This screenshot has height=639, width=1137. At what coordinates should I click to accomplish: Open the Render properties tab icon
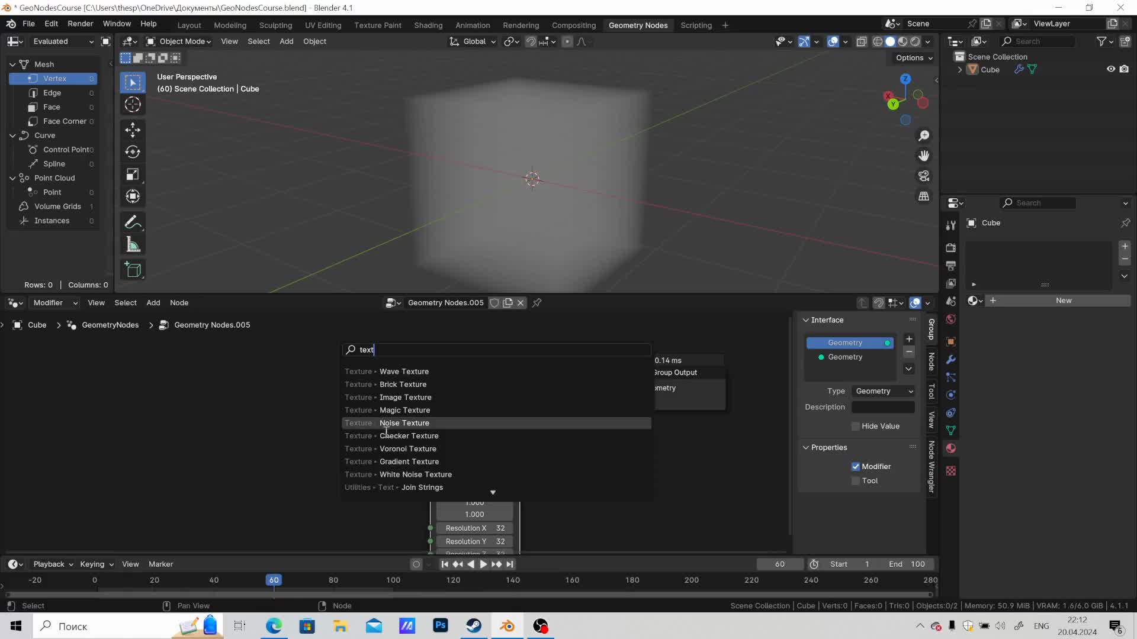point(951,247)
